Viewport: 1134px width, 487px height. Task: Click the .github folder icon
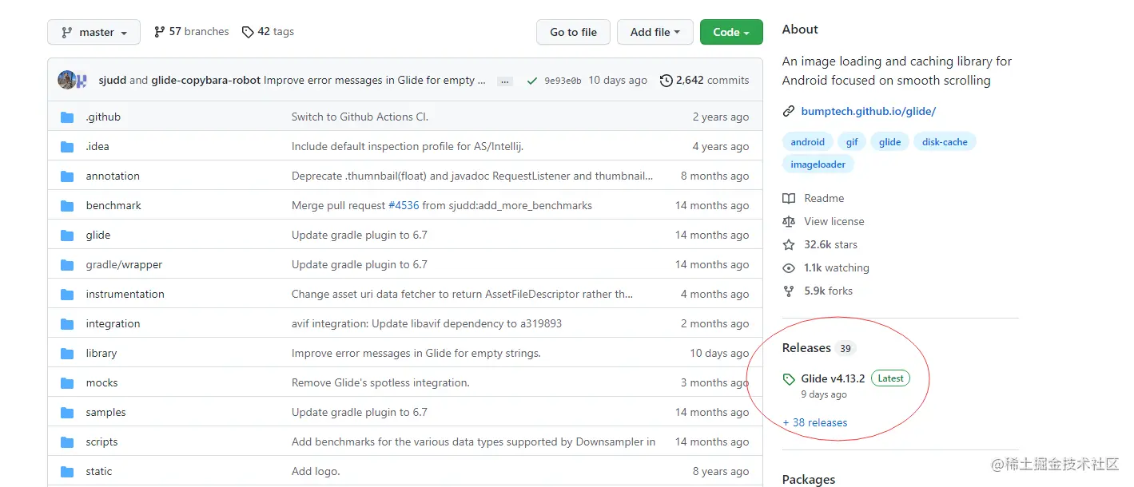point(67,117)
